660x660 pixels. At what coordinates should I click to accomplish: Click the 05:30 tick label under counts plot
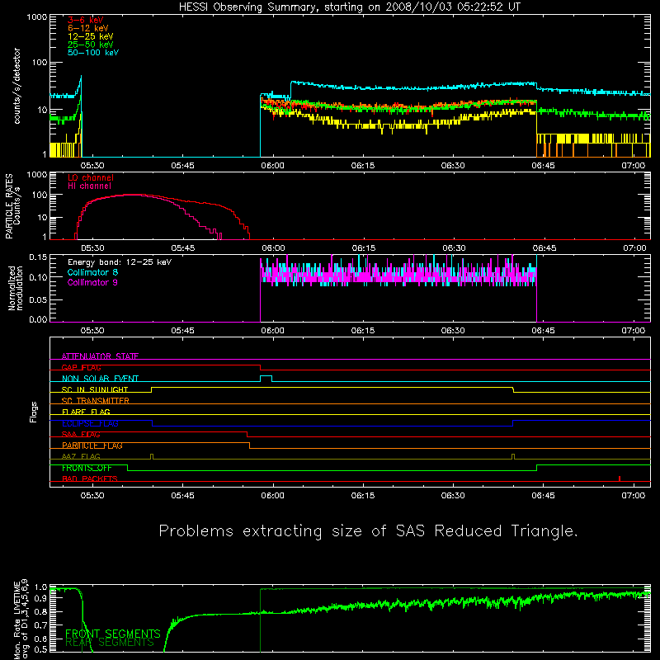pos(92,166)
